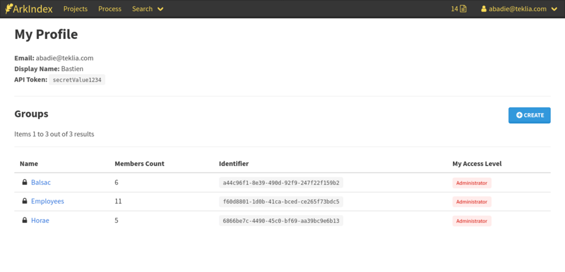Expand the Search dropdown menu
This screenshot has width=565, height=272.
coord(148,9)
